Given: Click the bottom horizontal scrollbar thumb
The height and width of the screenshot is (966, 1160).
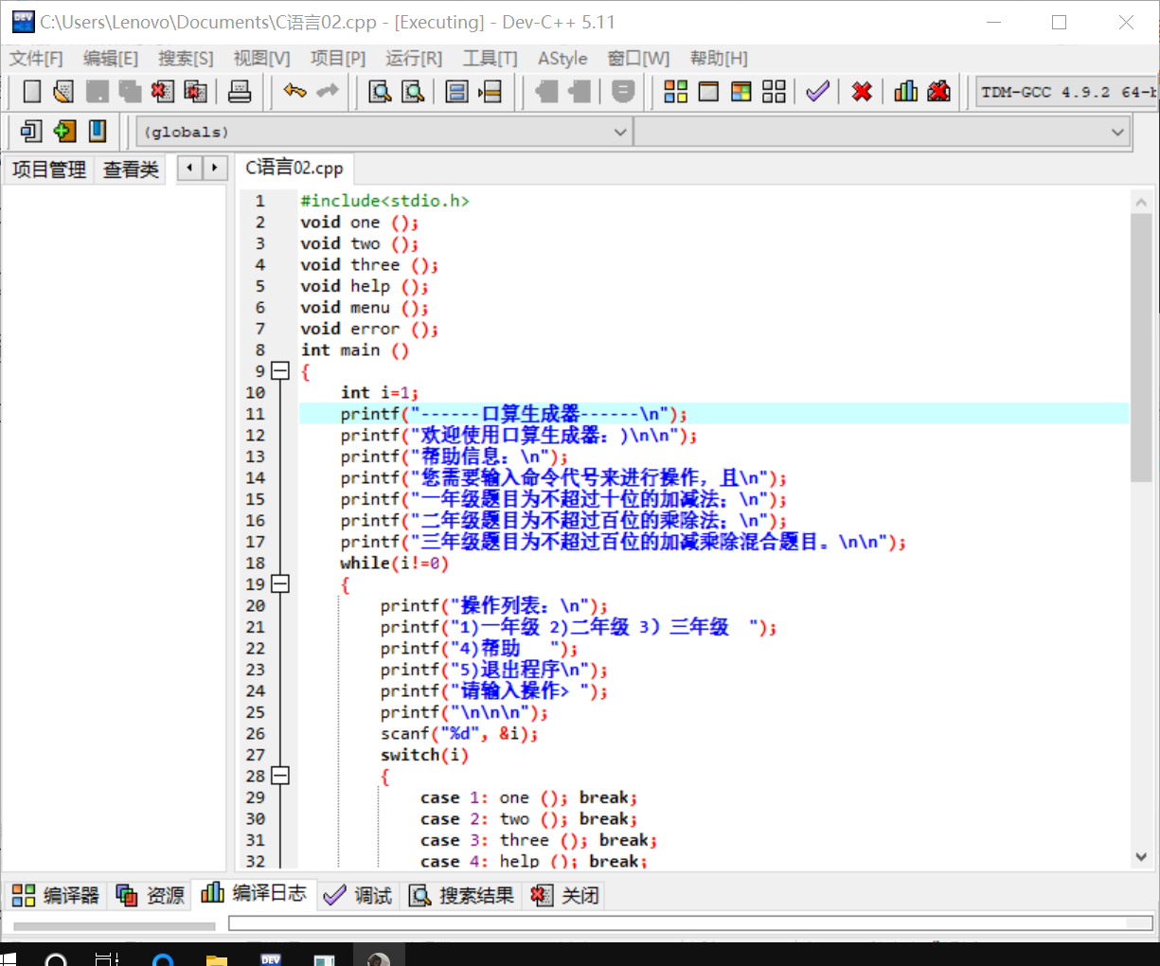Looking at the screenshot, I should point(114,926).
